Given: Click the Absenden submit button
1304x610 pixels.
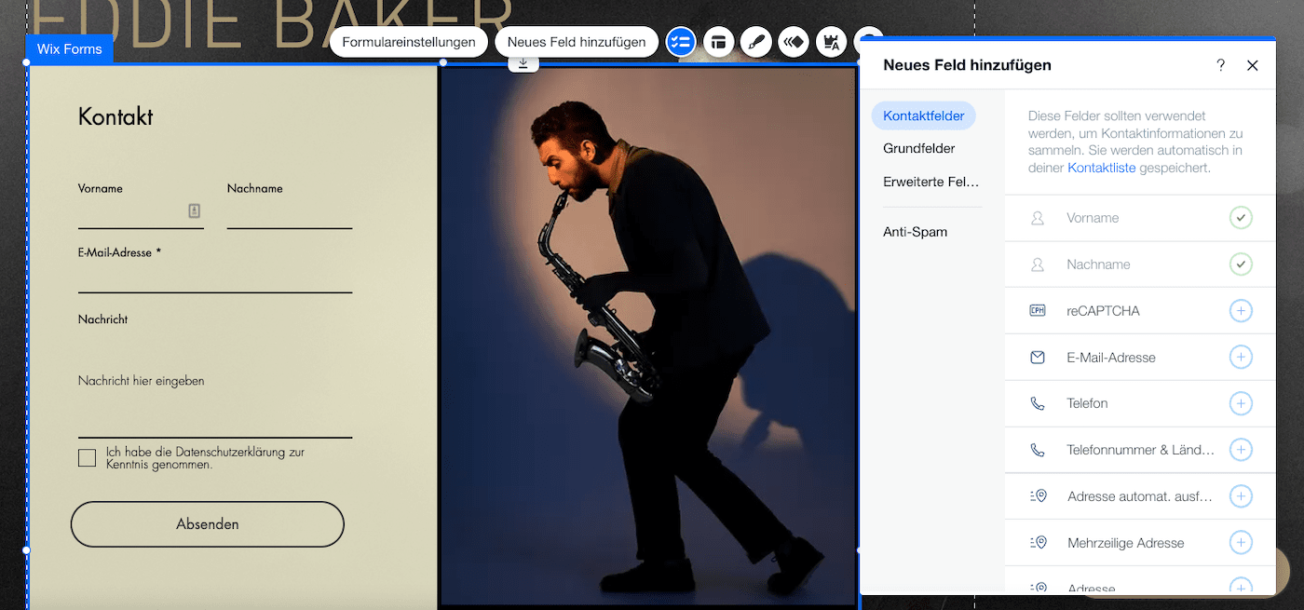Looking at the screenshot, I should tap(208, 524).
